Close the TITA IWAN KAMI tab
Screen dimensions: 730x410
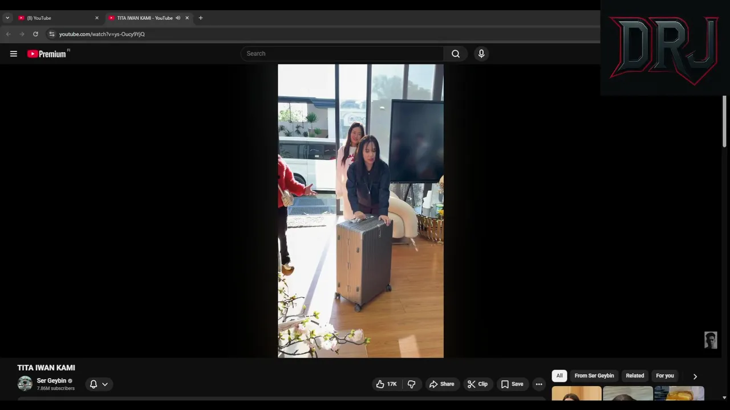coord(186,18)
